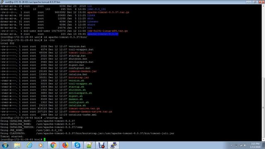Screen dimensions: 265x149
Task: Click the shutdown.sh file name
Action: click(x=77, y=90)
